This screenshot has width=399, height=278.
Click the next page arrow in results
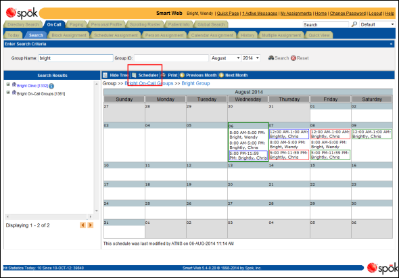coord(91,225)
